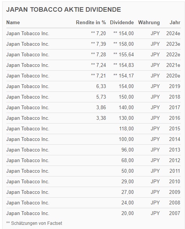Click 'Japan Tobacco Inc.' in the 2019 row
Image resolution: width=185 pixels, height=229 pixels.
(28, 87)
